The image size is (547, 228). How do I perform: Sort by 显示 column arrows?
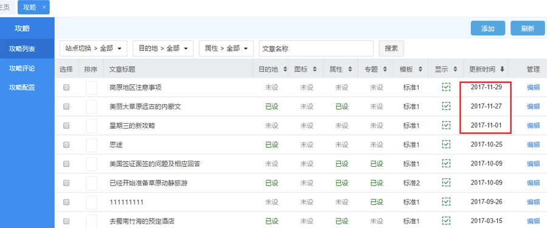(455, 69)
